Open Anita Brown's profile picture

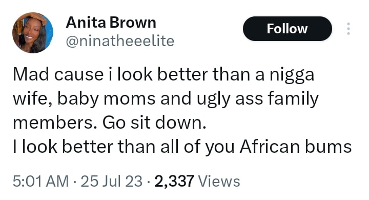point(33,33)
